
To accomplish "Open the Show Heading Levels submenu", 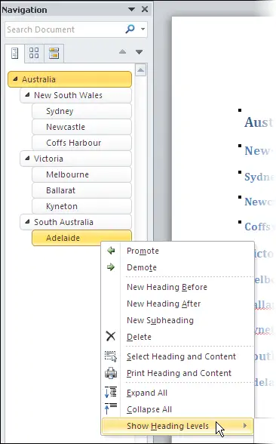I will coord(178,426).
